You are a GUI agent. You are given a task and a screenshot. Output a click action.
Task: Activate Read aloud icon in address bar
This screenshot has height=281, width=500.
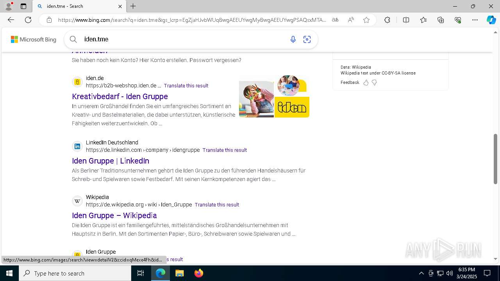coord(351,20)
